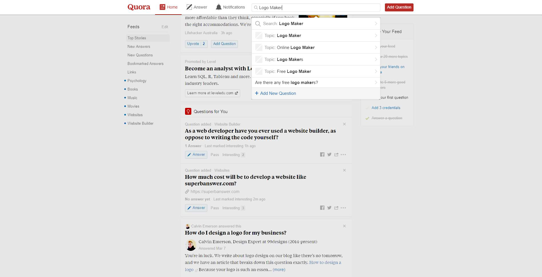Click Add Question button under Lifehacker story

(224, 44)
